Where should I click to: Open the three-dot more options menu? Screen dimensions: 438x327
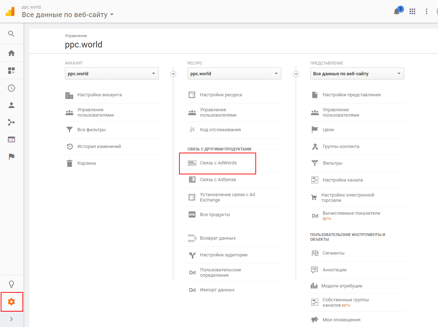[427, 11]
